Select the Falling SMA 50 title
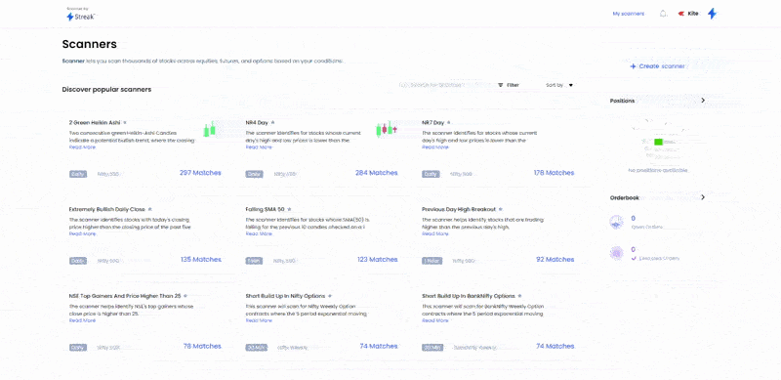 click(x=265, y=209)
